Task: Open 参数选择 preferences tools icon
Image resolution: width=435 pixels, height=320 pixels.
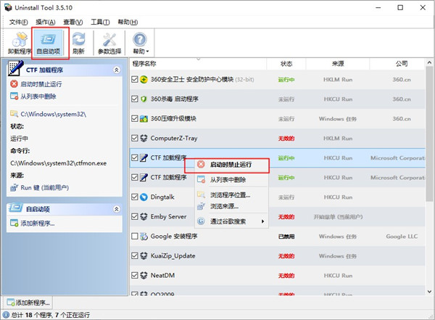Action: pyautogui.click(x=109, y=40)
